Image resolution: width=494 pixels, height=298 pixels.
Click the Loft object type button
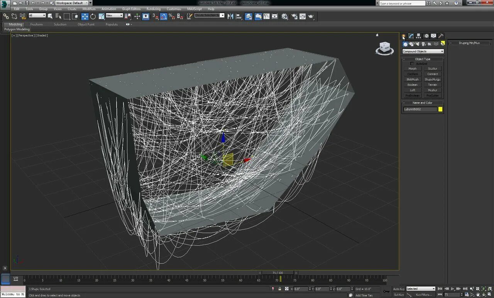pyautogui.click(x=412, y=90)
